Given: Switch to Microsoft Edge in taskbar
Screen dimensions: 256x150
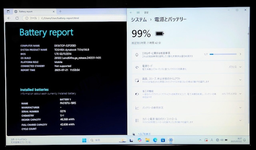Looking at the screenshot, I should coord(155,140).
